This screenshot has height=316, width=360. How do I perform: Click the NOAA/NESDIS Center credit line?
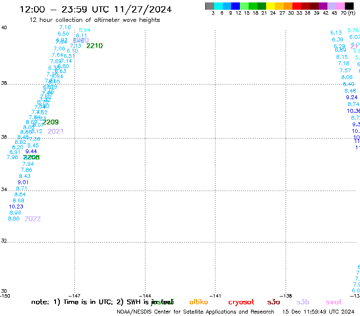[196, 312]
